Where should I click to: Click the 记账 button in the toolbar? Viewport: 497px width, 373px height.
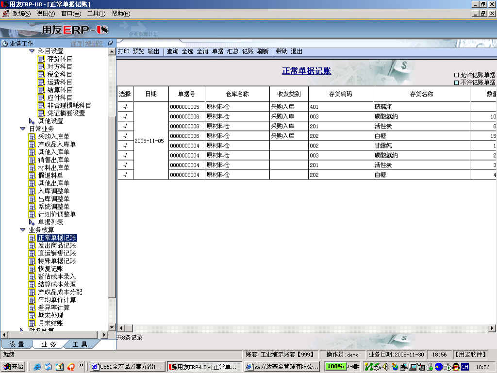pyautogui.click(x=248, y=51)
